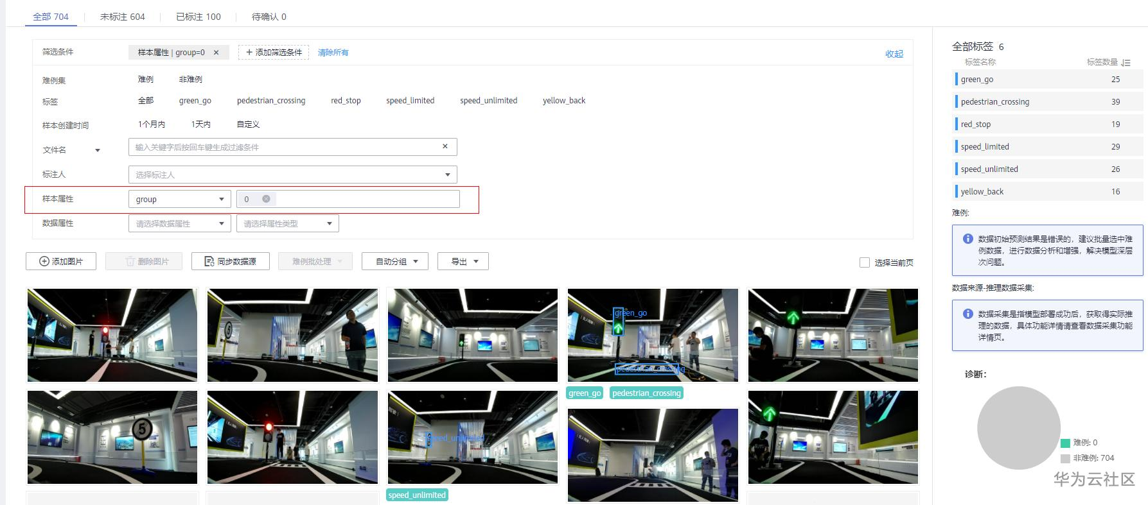The image size is (1148, 505).
Task: Focus the 文件名 keyword input field
Action: (293, 147)
